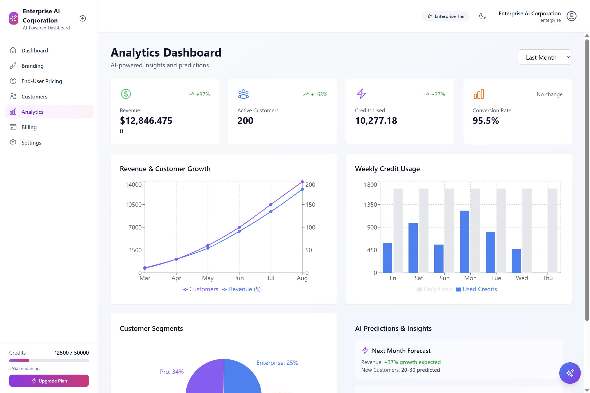Toggle dark mode with the moon icon
The width and height of the screenshot is (590, 393).
pyautogui.click(x=483, y=16)
